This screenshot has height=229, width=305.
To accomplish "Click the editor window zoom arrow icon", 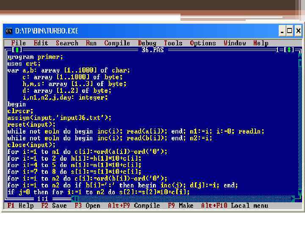I will 289,50.
